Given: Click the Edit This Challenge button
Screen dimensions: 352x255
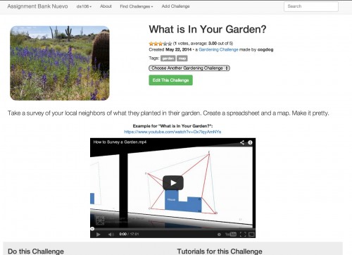Looking at the screenshot, I should (170, 80).
